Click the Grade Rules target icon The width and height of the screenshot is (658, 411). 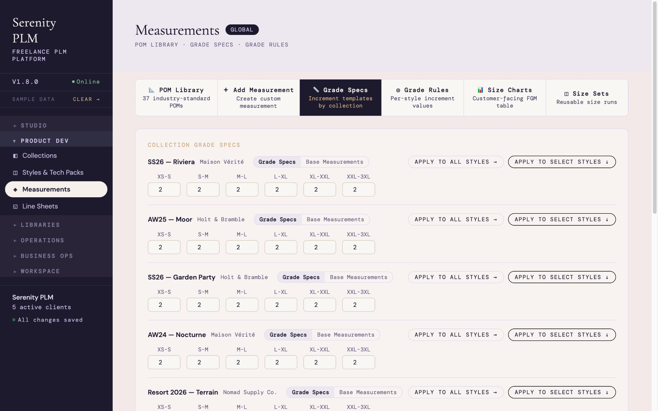pyautogui.click(x=398, y=90)
